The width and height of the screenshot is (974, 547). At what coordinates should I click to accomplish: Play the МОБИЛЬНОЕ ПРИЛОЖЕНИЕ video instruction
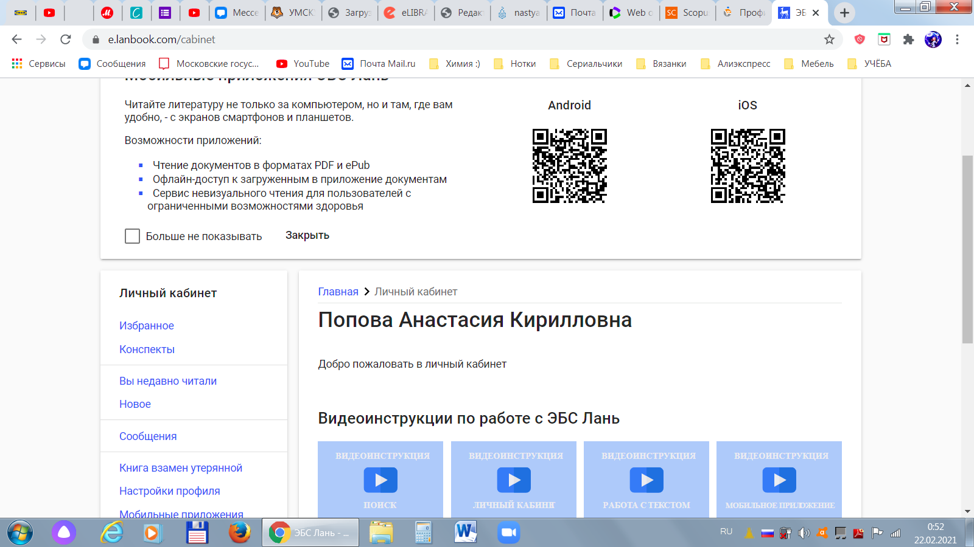tap(779, 480)
